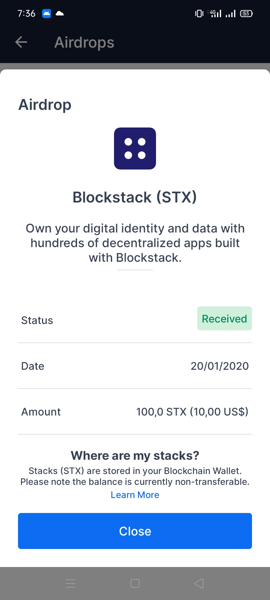Tap the 4G signal strength icon
The height and width of the screenshot is (600, 270).
(x=215, y=14)
